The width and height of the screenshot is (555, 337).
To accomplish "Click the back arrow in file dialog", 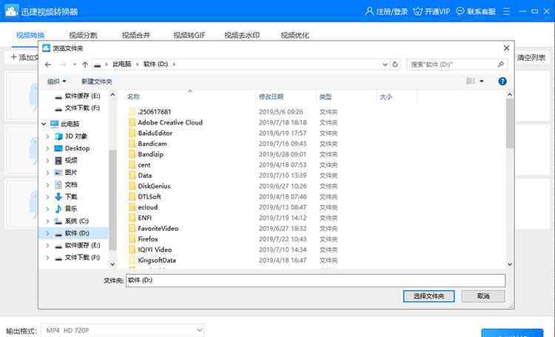I will (x=48, y=64).
